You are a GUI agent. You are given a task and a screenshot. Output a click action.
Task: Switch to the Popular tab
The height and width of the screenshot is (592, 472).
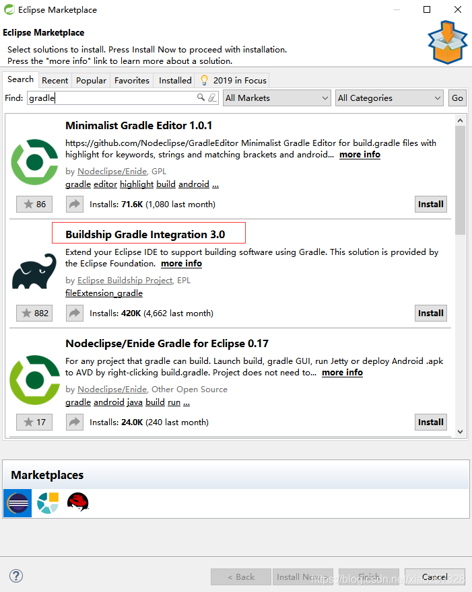(x=91, y=81)
